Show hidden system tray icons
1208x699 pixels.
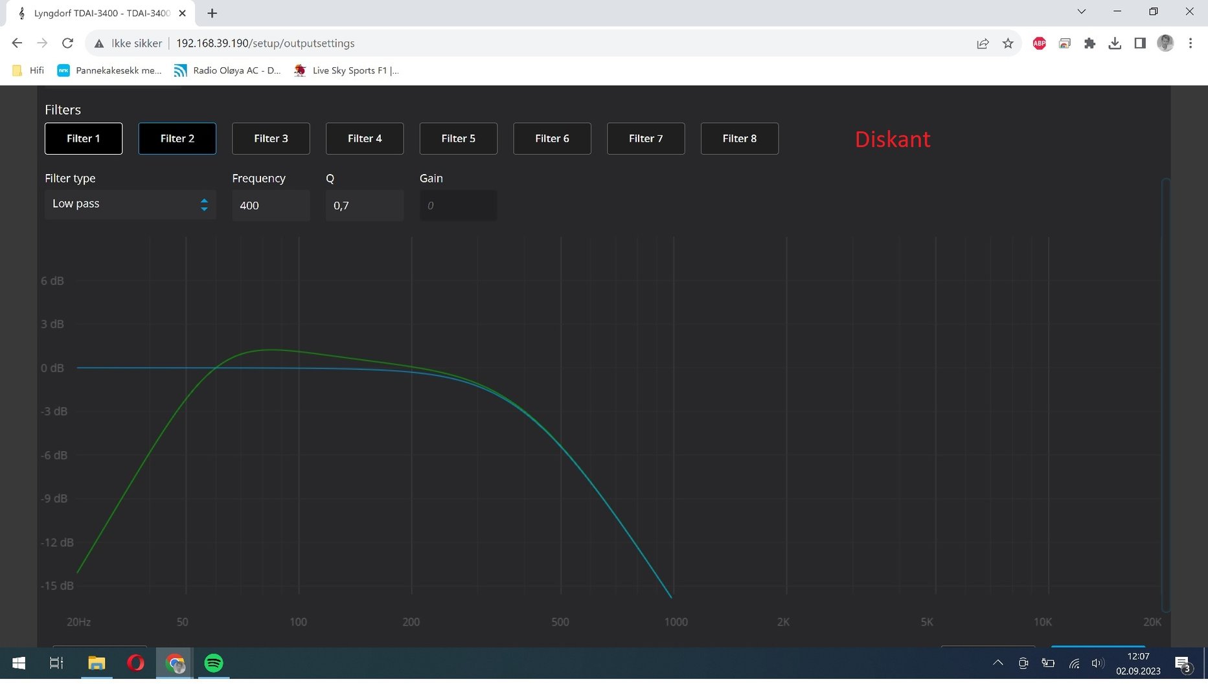[x=998, y=663]
